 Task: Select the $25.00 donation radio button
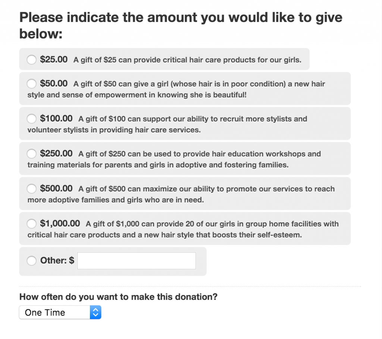point(31,59)
